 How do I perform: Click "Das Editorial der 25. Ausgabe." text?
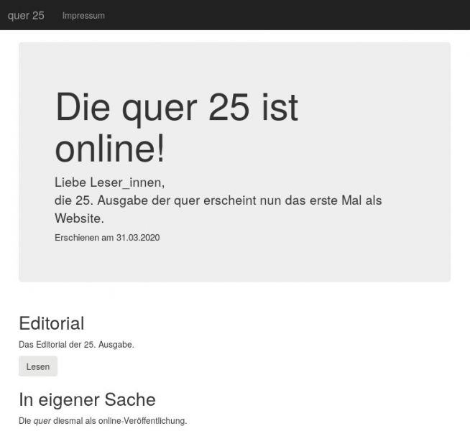click(76, 344)
